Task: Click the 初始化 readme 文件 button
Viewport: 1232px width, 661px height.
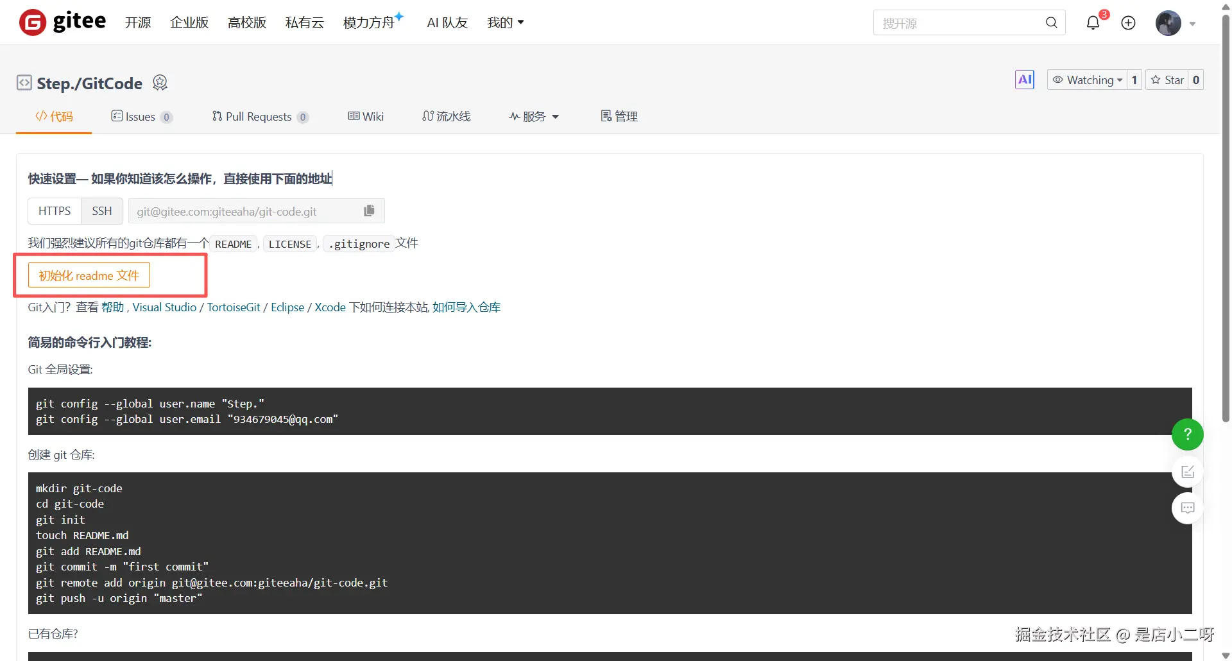Action: click(89, 275)
